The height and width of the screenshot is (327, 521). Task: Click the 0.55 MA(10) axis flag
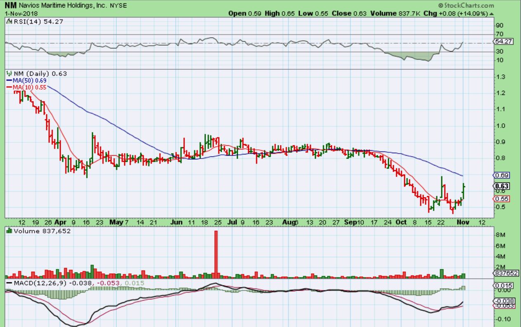pos(501,199)
